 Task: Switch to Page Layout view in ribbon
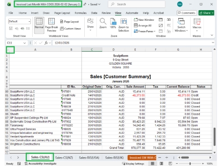pos(70,22)
